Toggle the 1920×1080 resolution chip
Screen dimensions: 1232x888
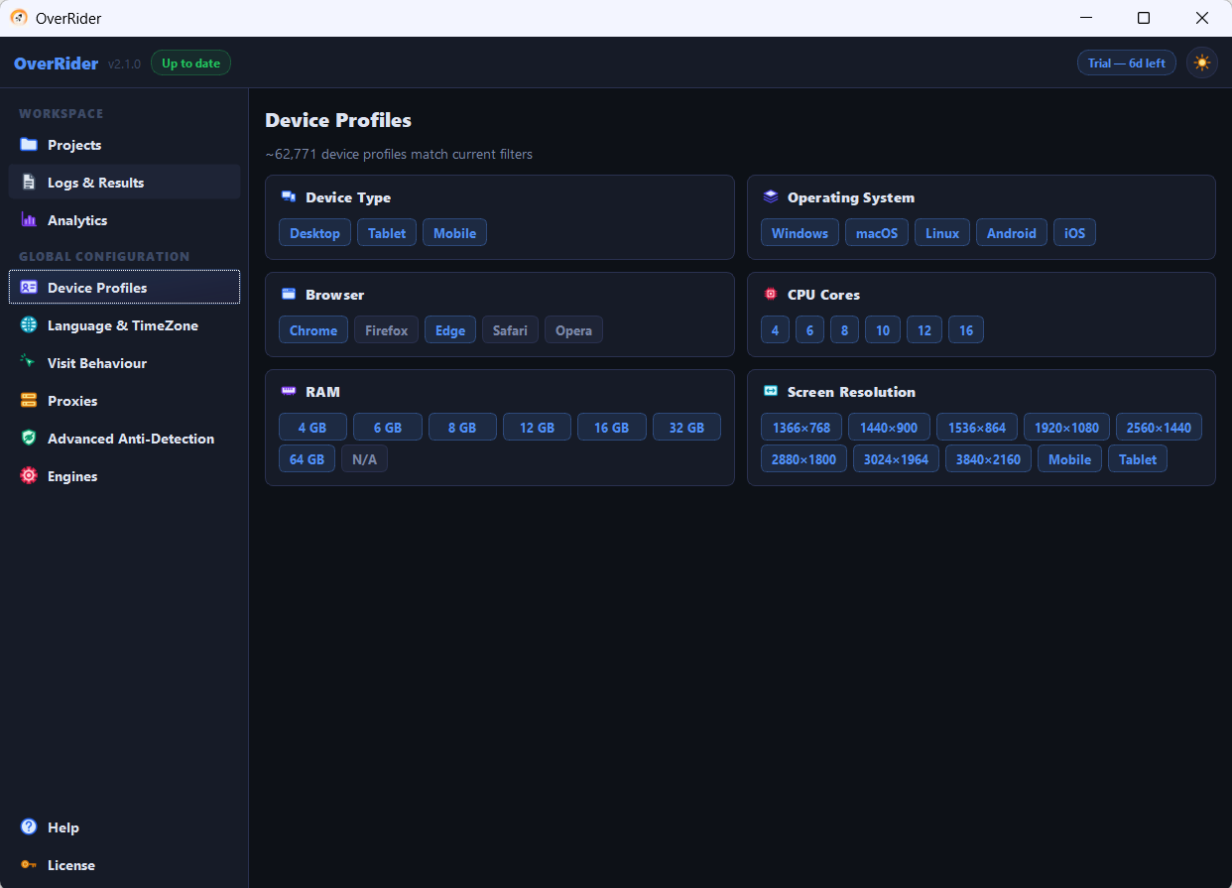pyautogui.click(x=1066, y=428)
